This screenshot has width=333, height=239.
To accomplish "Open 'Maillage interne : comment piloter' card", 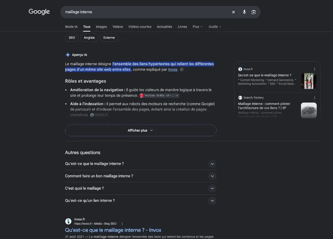I will [264, 106].
